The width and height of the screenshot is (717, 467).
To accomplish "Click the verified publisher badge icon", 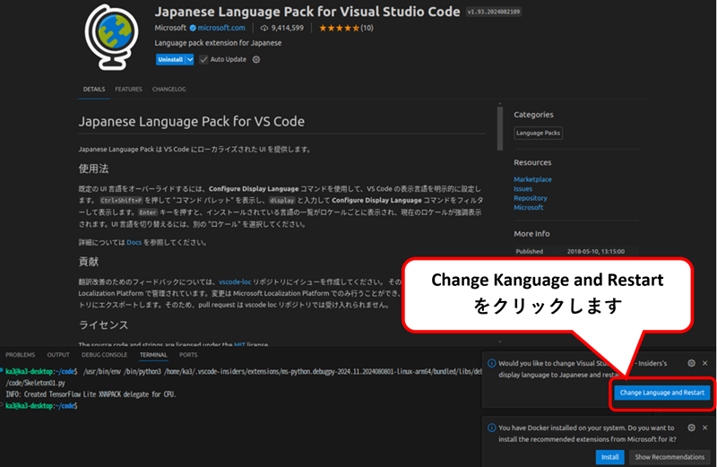I will (193, 28).
